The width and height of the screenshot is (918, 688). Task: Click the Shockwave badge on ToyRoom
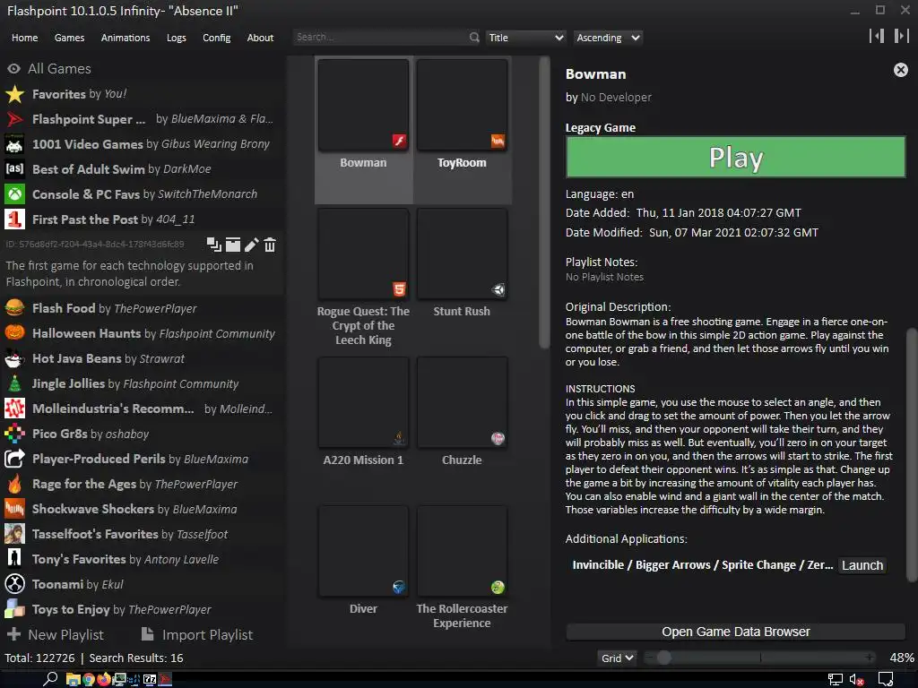click(498, 141)
